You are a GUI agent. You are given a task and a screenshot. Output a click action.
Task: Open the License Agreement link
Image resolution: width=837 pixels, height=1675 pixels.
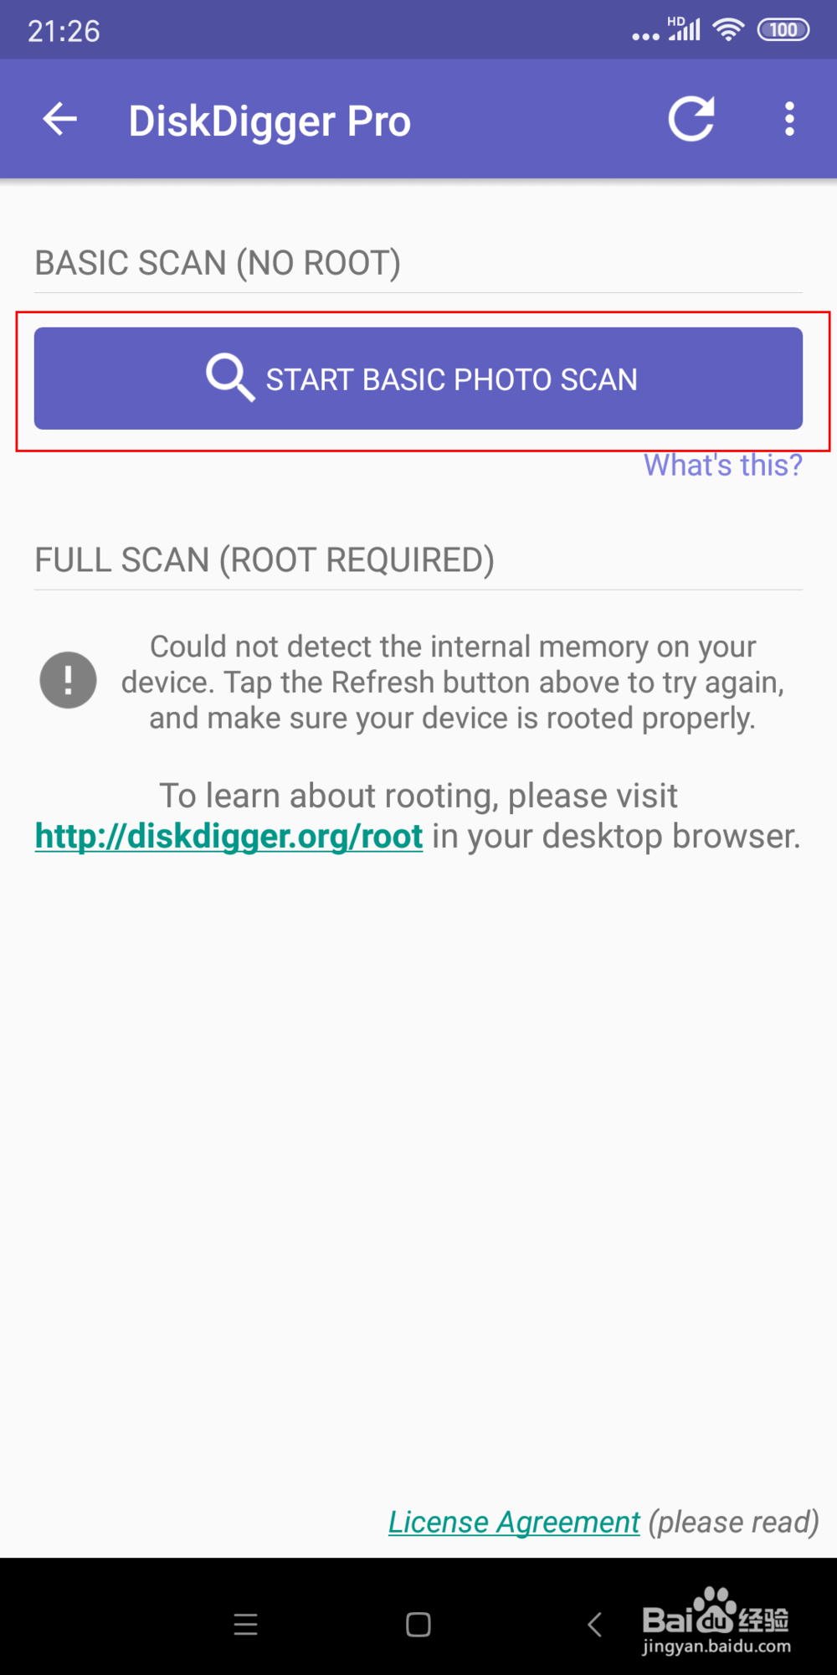pyautogui.click(x=514, y=1522)
